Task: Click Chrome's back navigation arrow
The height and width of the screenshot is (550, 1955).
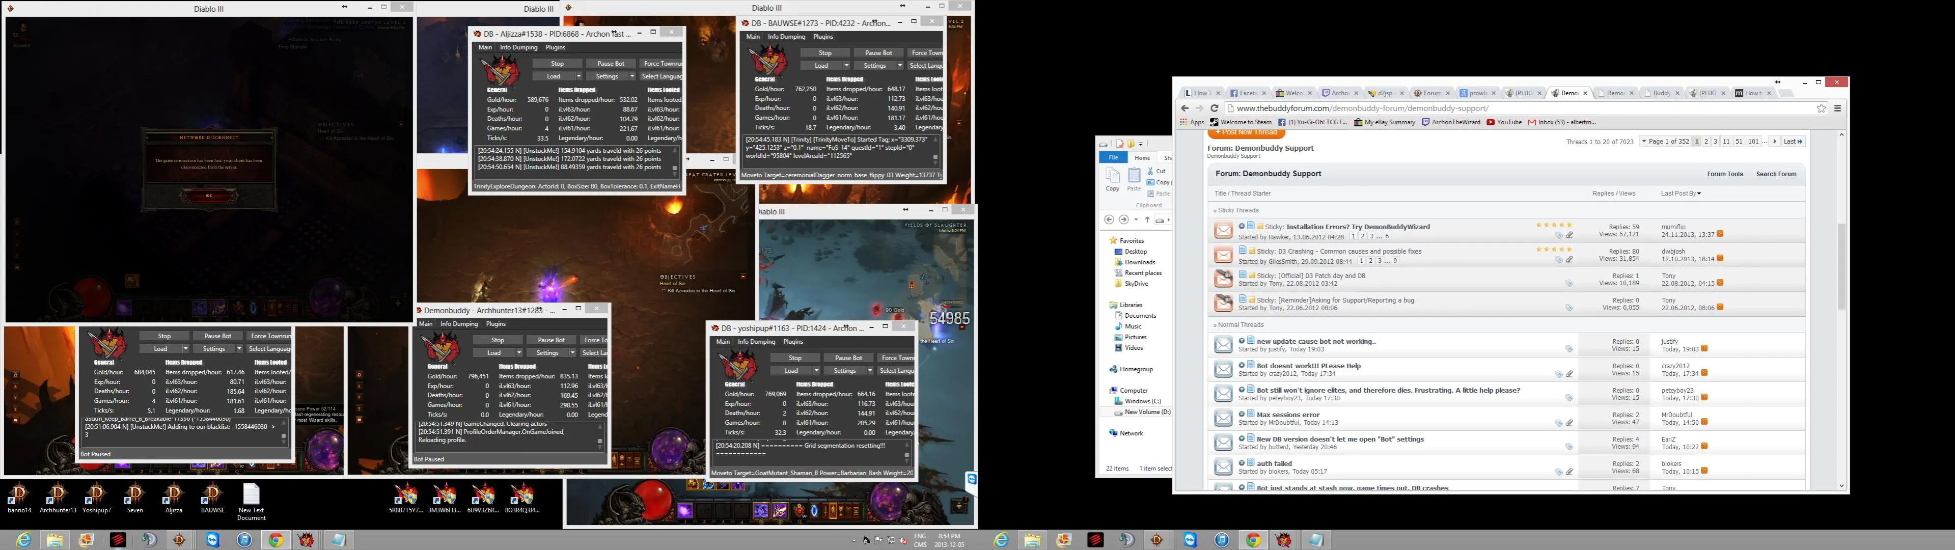Action: click(1185, 108)
